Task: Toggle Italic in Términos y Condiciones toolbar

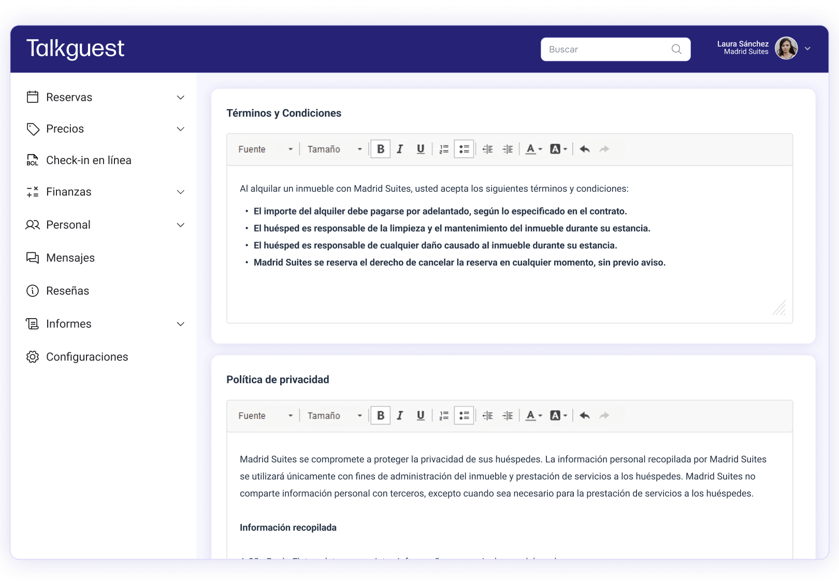Action: [400, 149]
